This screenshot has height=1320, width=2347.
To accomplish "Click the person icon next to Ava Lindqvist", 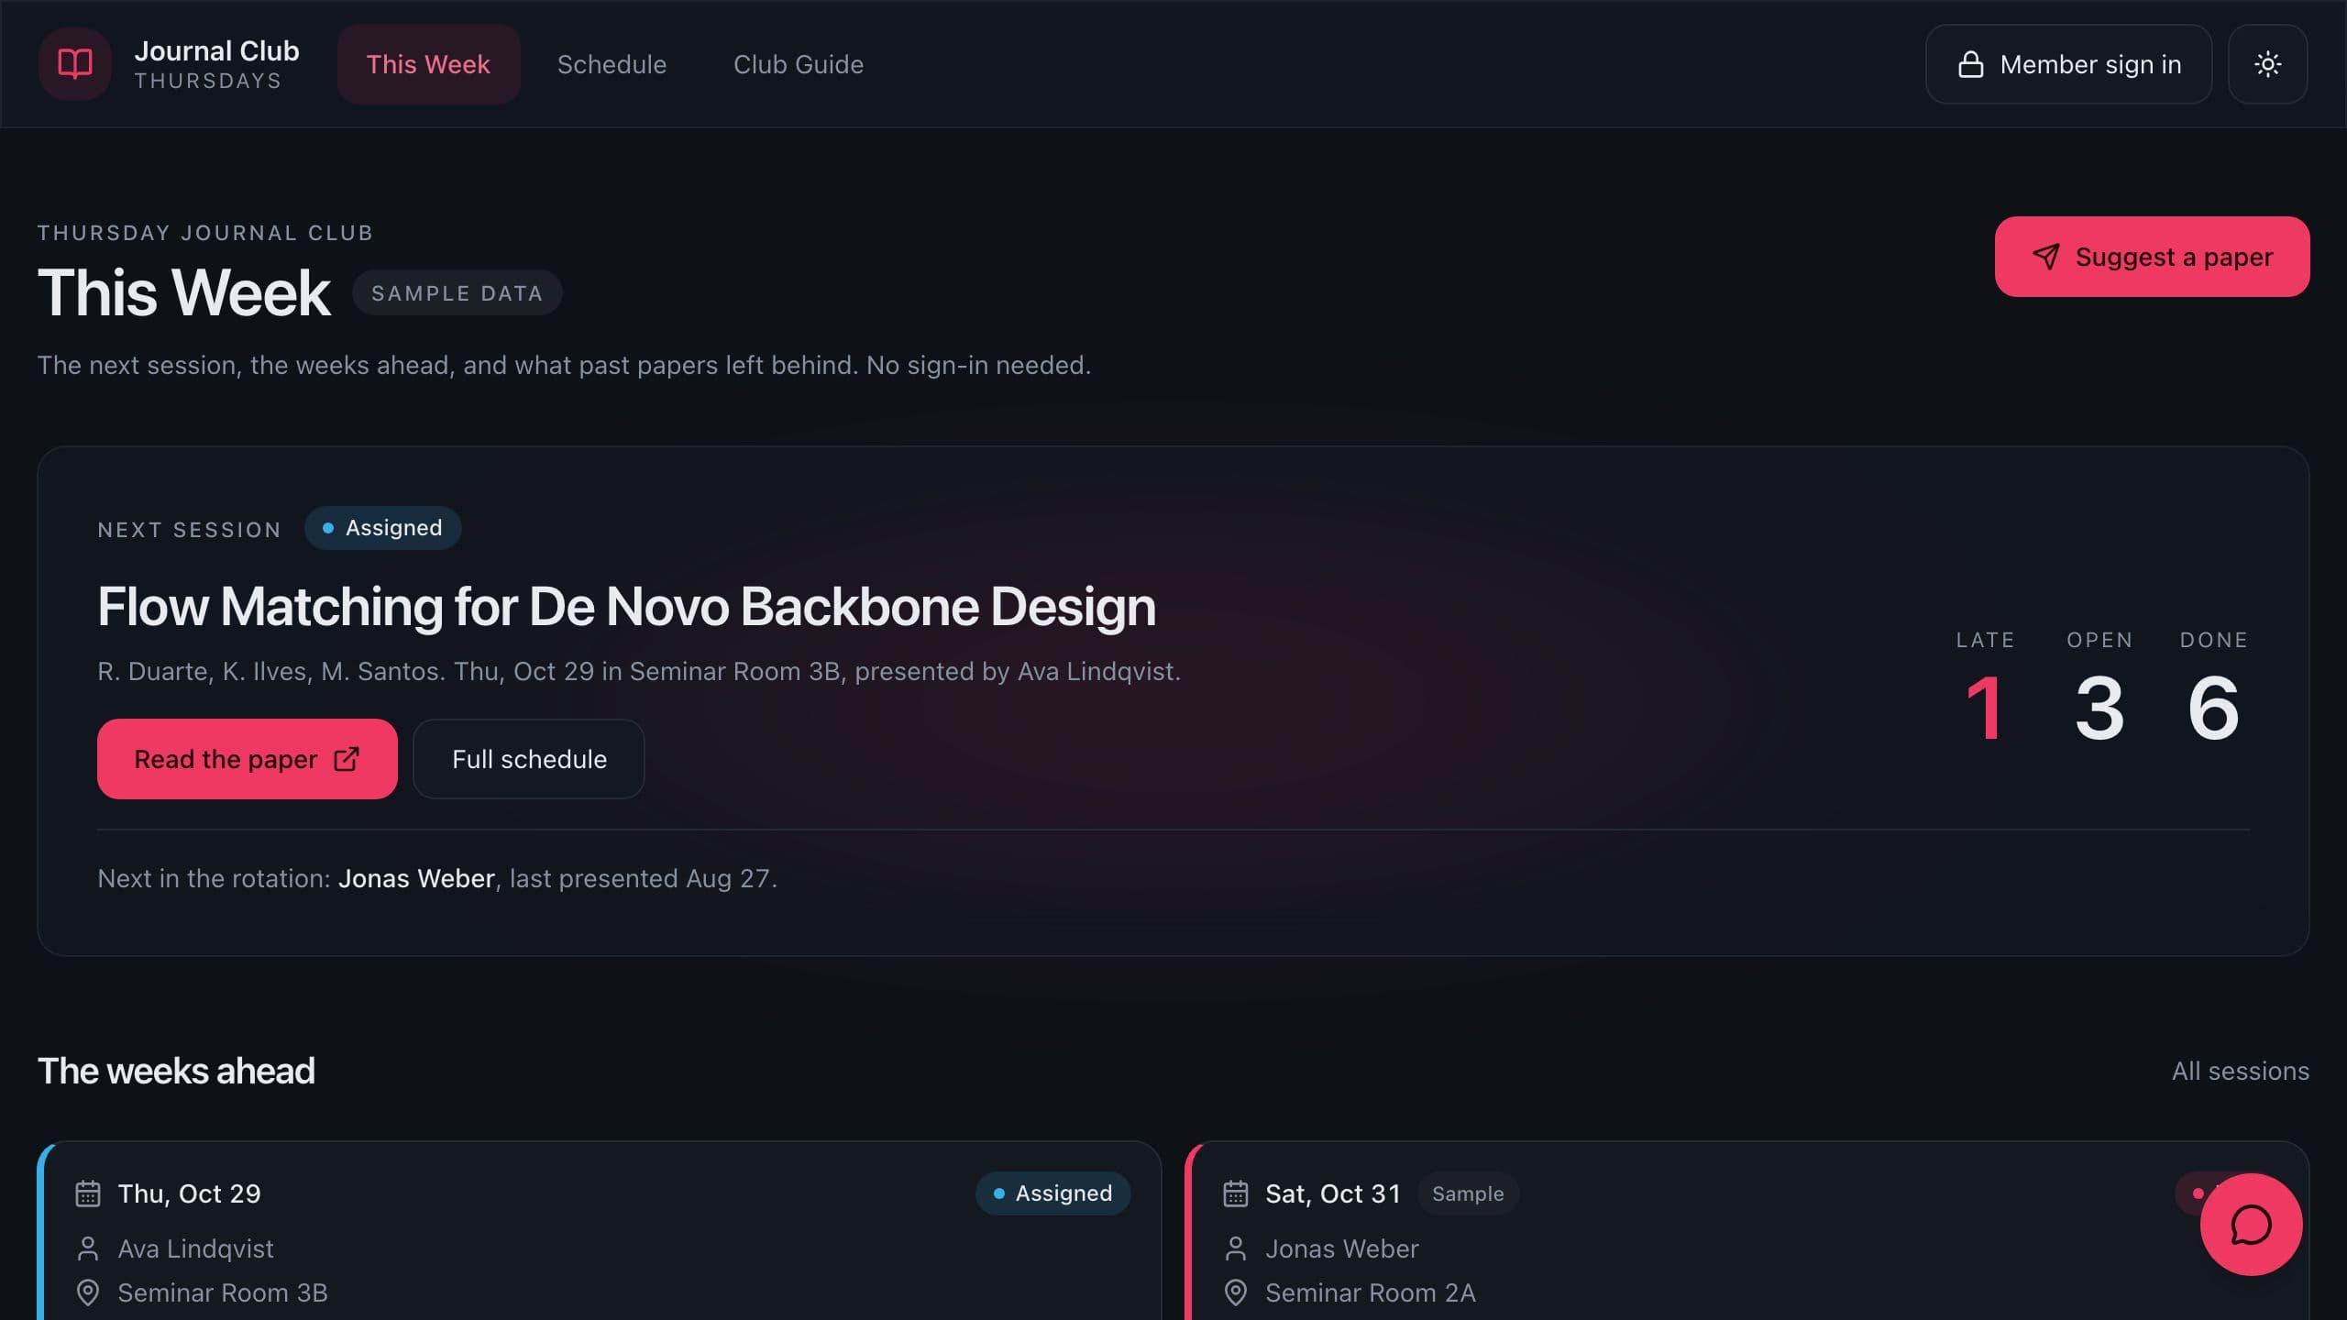I will [x=88, y=1248].
